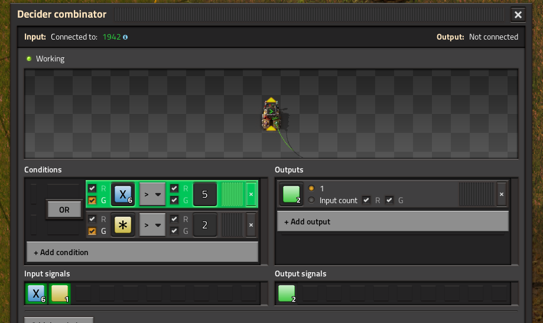The height and width of the screenshot is (323, 543).
Task: Open the comparator dropdown in second condition
Action: tap(152, 225)
